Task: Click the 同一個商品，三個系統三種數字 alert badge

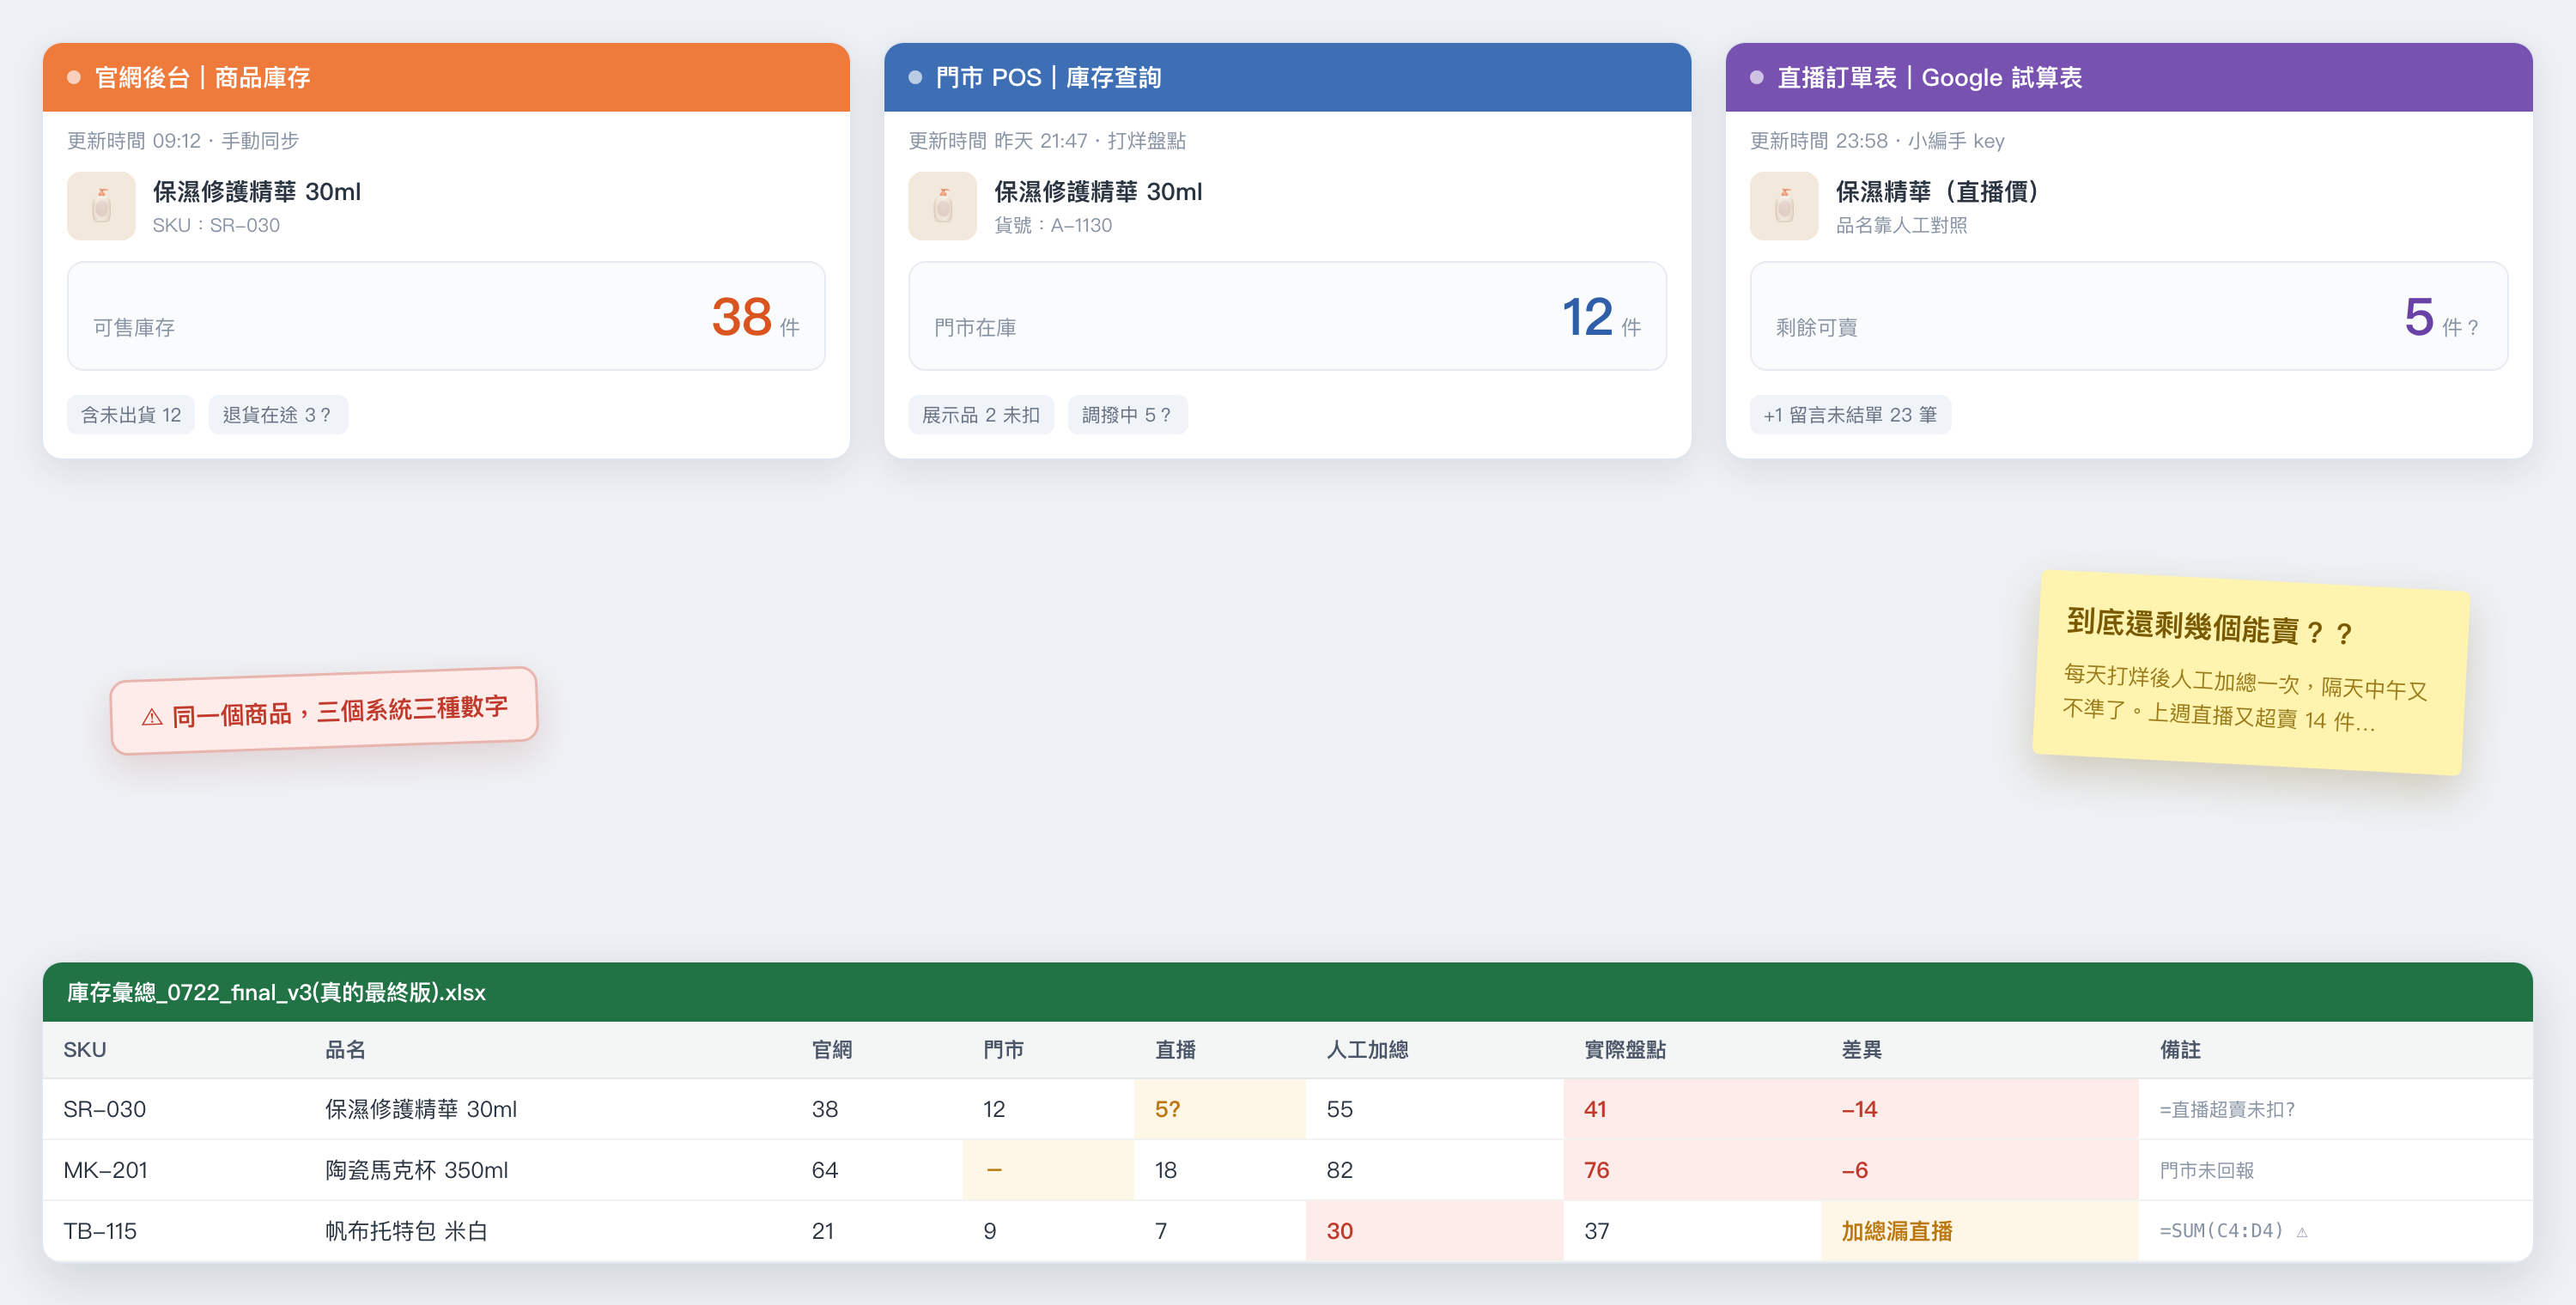Action: tap(324, 711)
